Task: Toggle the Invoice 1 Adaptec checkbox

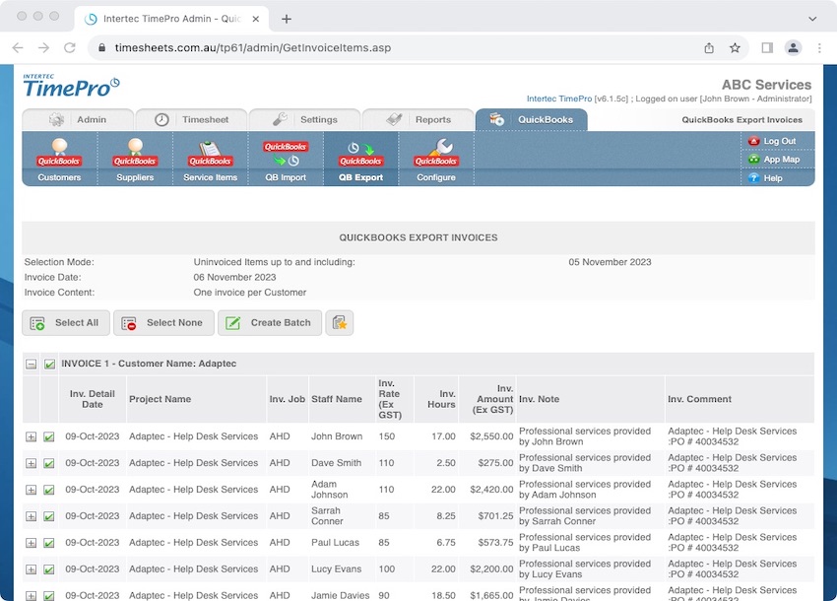Action: [49, 365]
